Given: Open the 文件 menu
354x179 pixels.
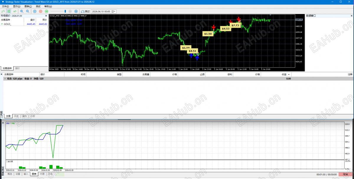Looking at the screenshot, I should 5,6.
